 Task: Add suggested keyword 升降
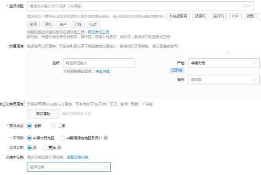[x=78, y=24]
